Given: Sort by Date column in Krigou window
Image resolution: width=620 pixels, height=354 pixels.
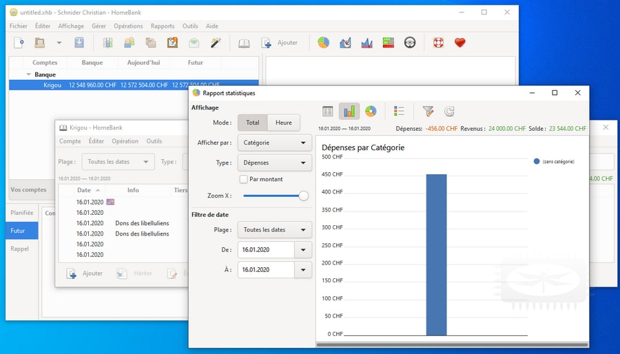Looking at the screenshot, I should point(89,190).
